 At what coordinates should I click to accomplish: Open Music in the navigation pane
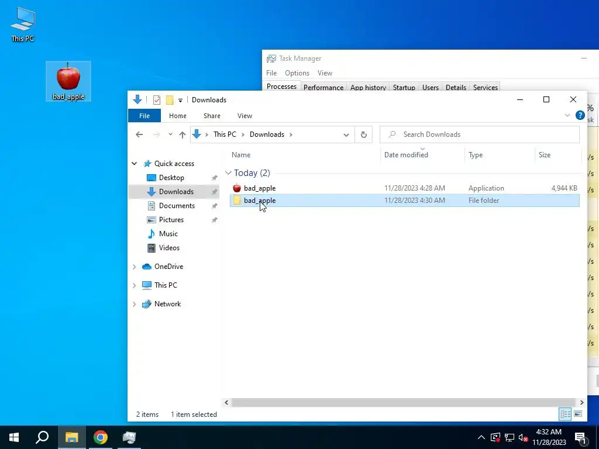click(168, 234)
